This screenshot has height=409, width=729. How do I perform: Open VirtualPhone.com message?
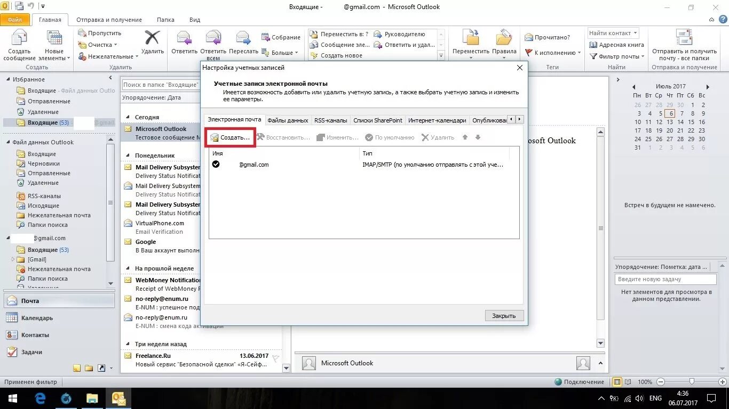[161, 227]
